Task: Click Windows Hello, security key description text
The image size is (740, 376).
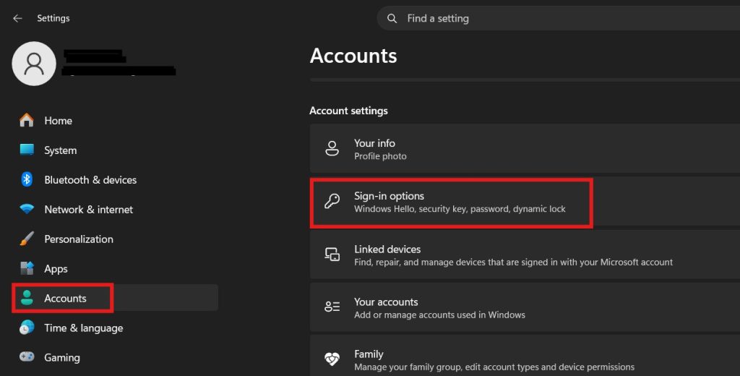Action: 460,209
